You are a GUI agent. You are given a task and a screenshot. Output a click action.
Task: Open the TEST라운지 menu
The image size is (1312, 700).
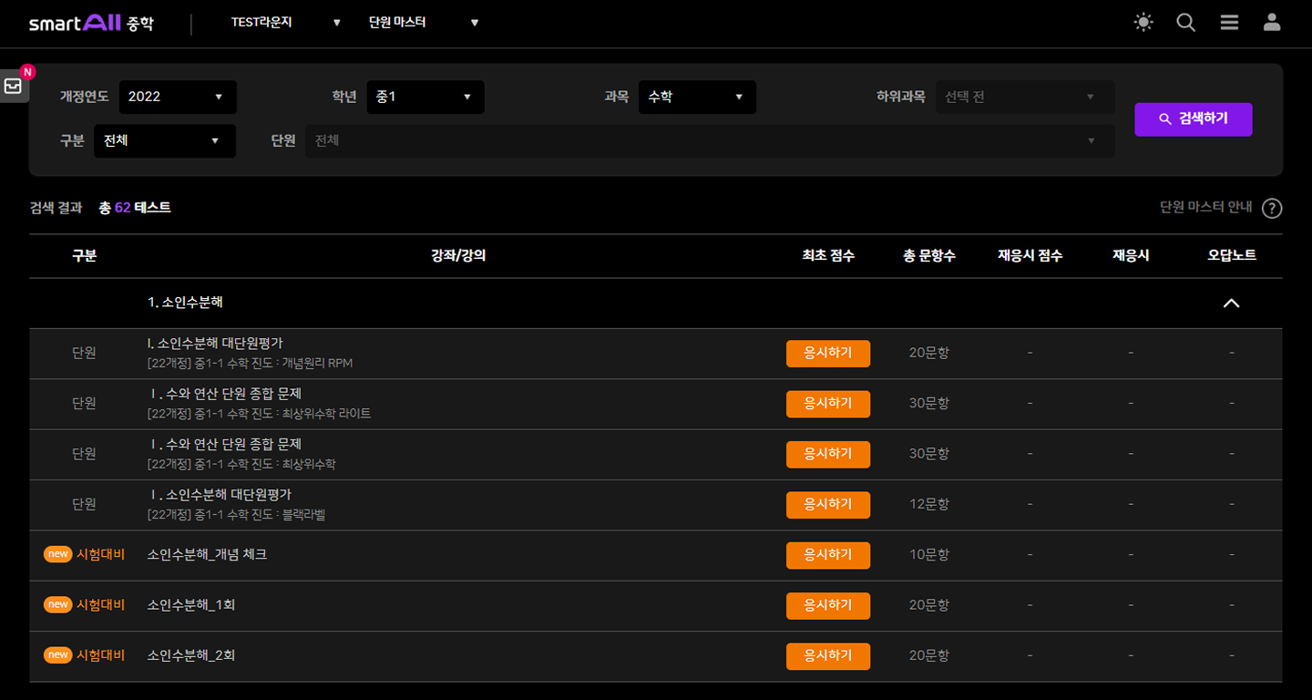tap(285, 23)
